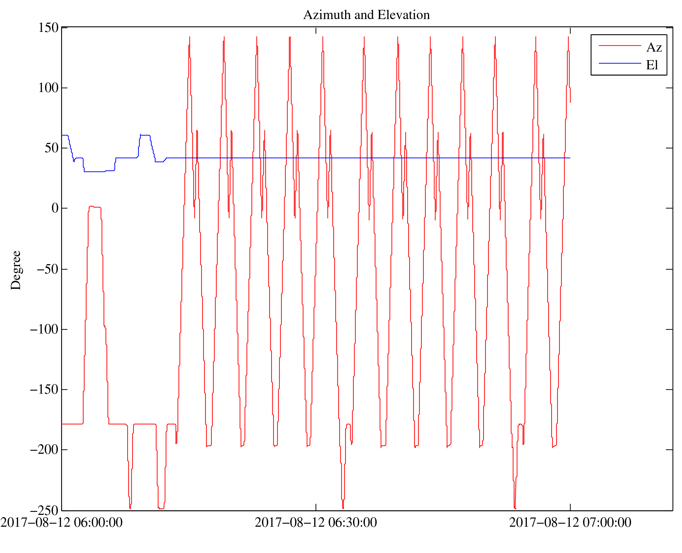Click the y-axis tick label '−150'

44,389
